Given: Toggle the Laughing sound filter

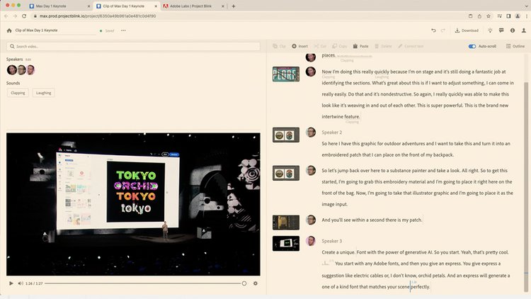Looking at the screenshot, I should pyautogui.click(x=43, y=93).
